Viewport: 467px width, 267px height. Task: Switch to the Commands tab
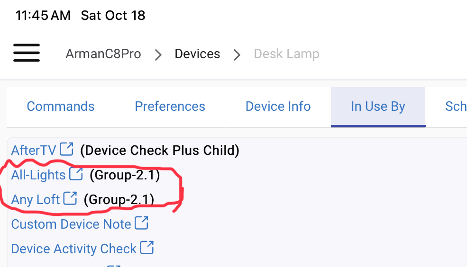(61, 107)
